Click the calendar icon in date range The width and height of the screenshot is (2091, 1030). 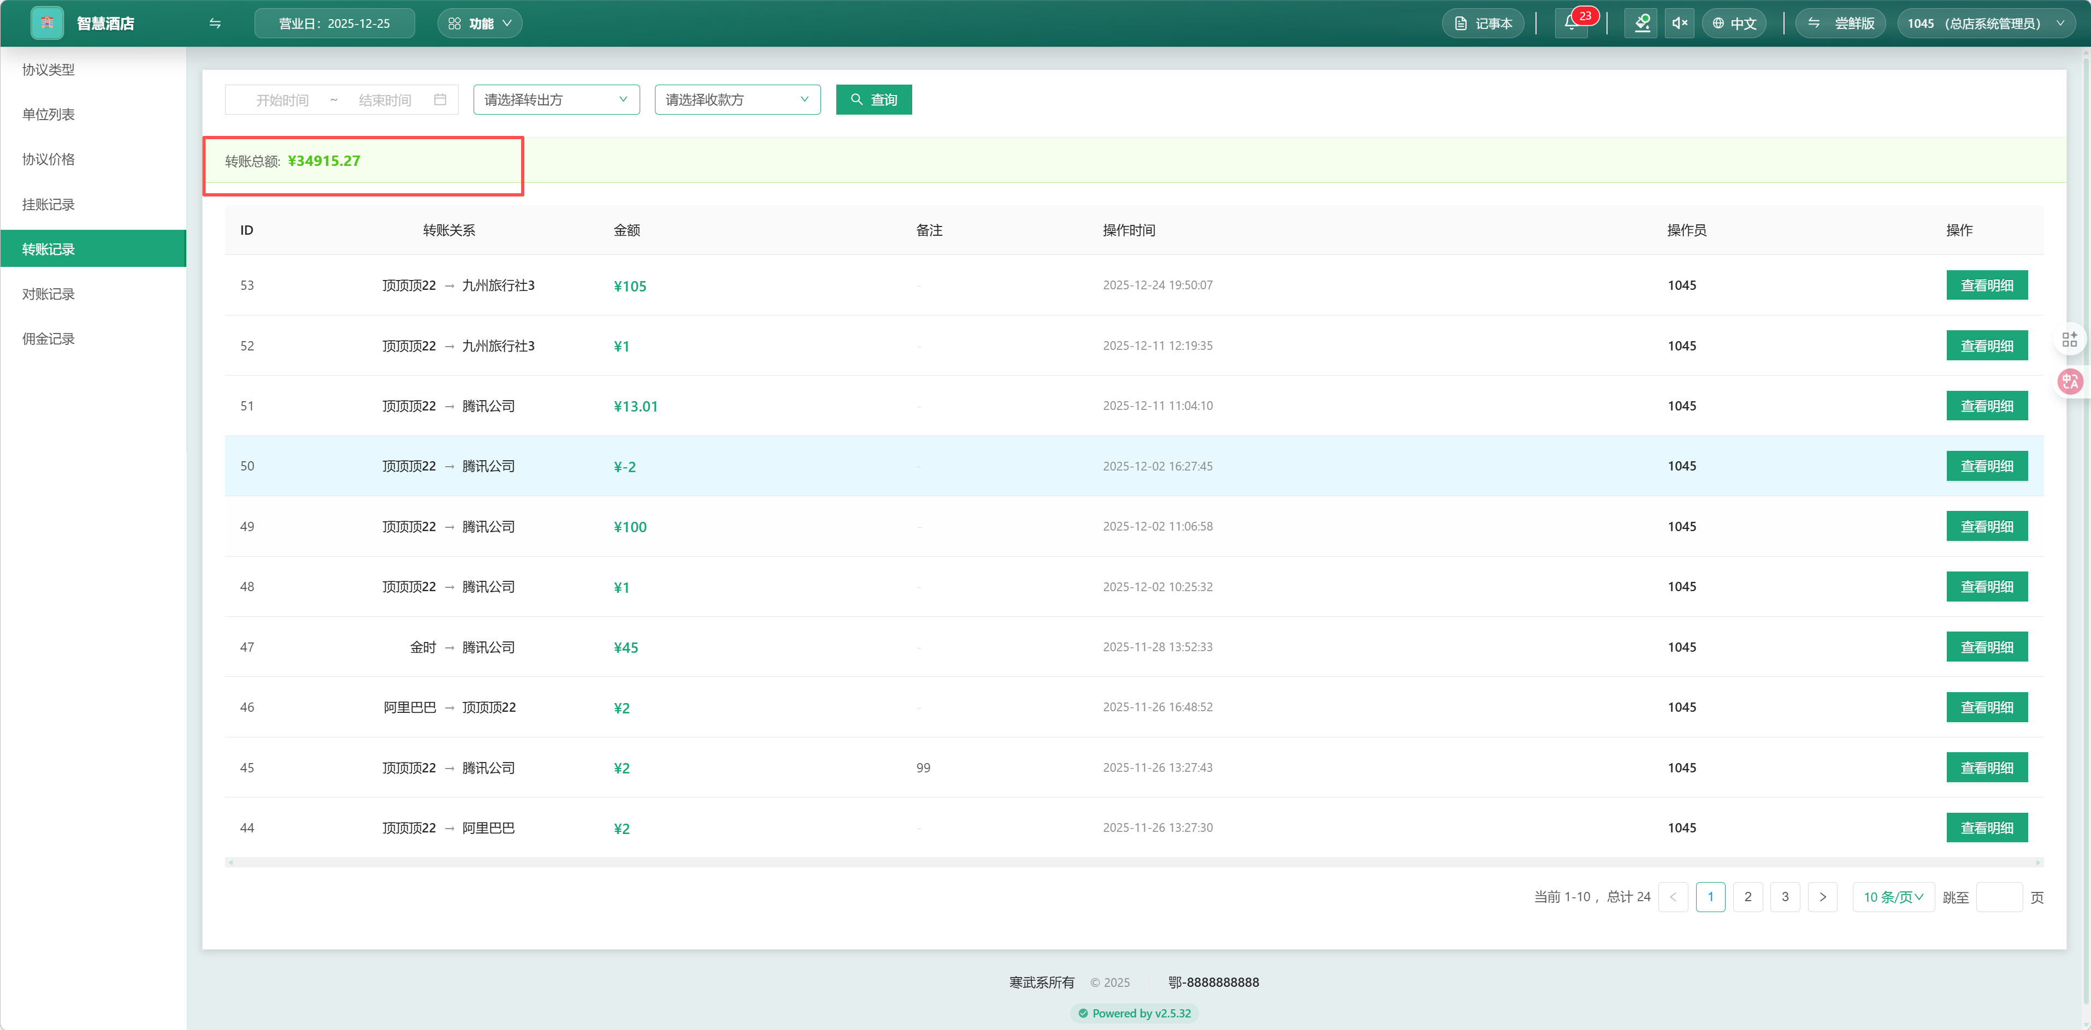pyautogui.click(x=440, y=100)
